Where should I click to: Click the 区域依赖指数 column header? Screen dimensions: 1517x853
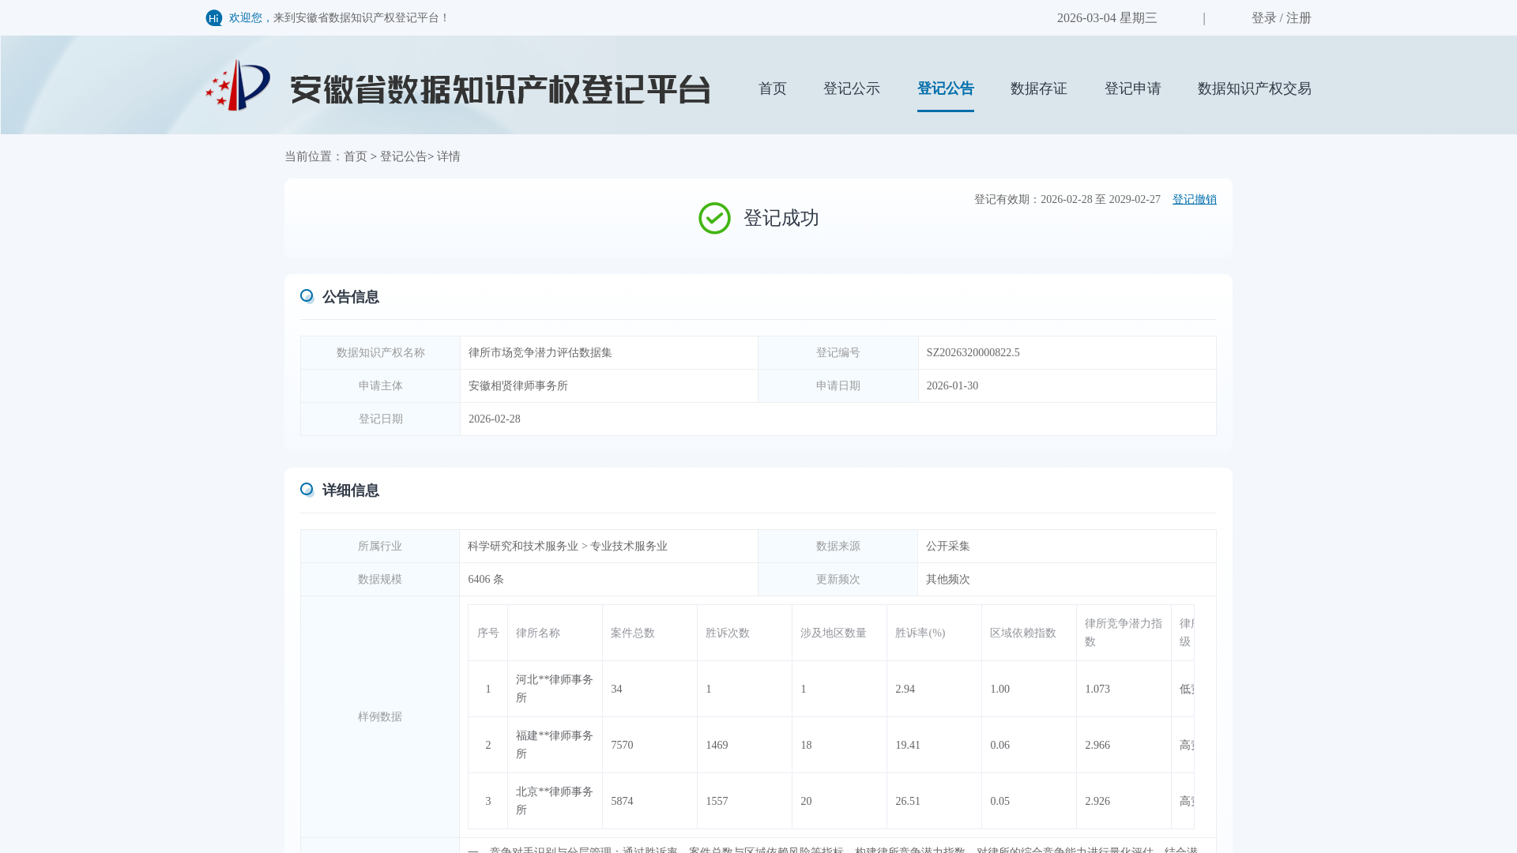[1030, 633]
